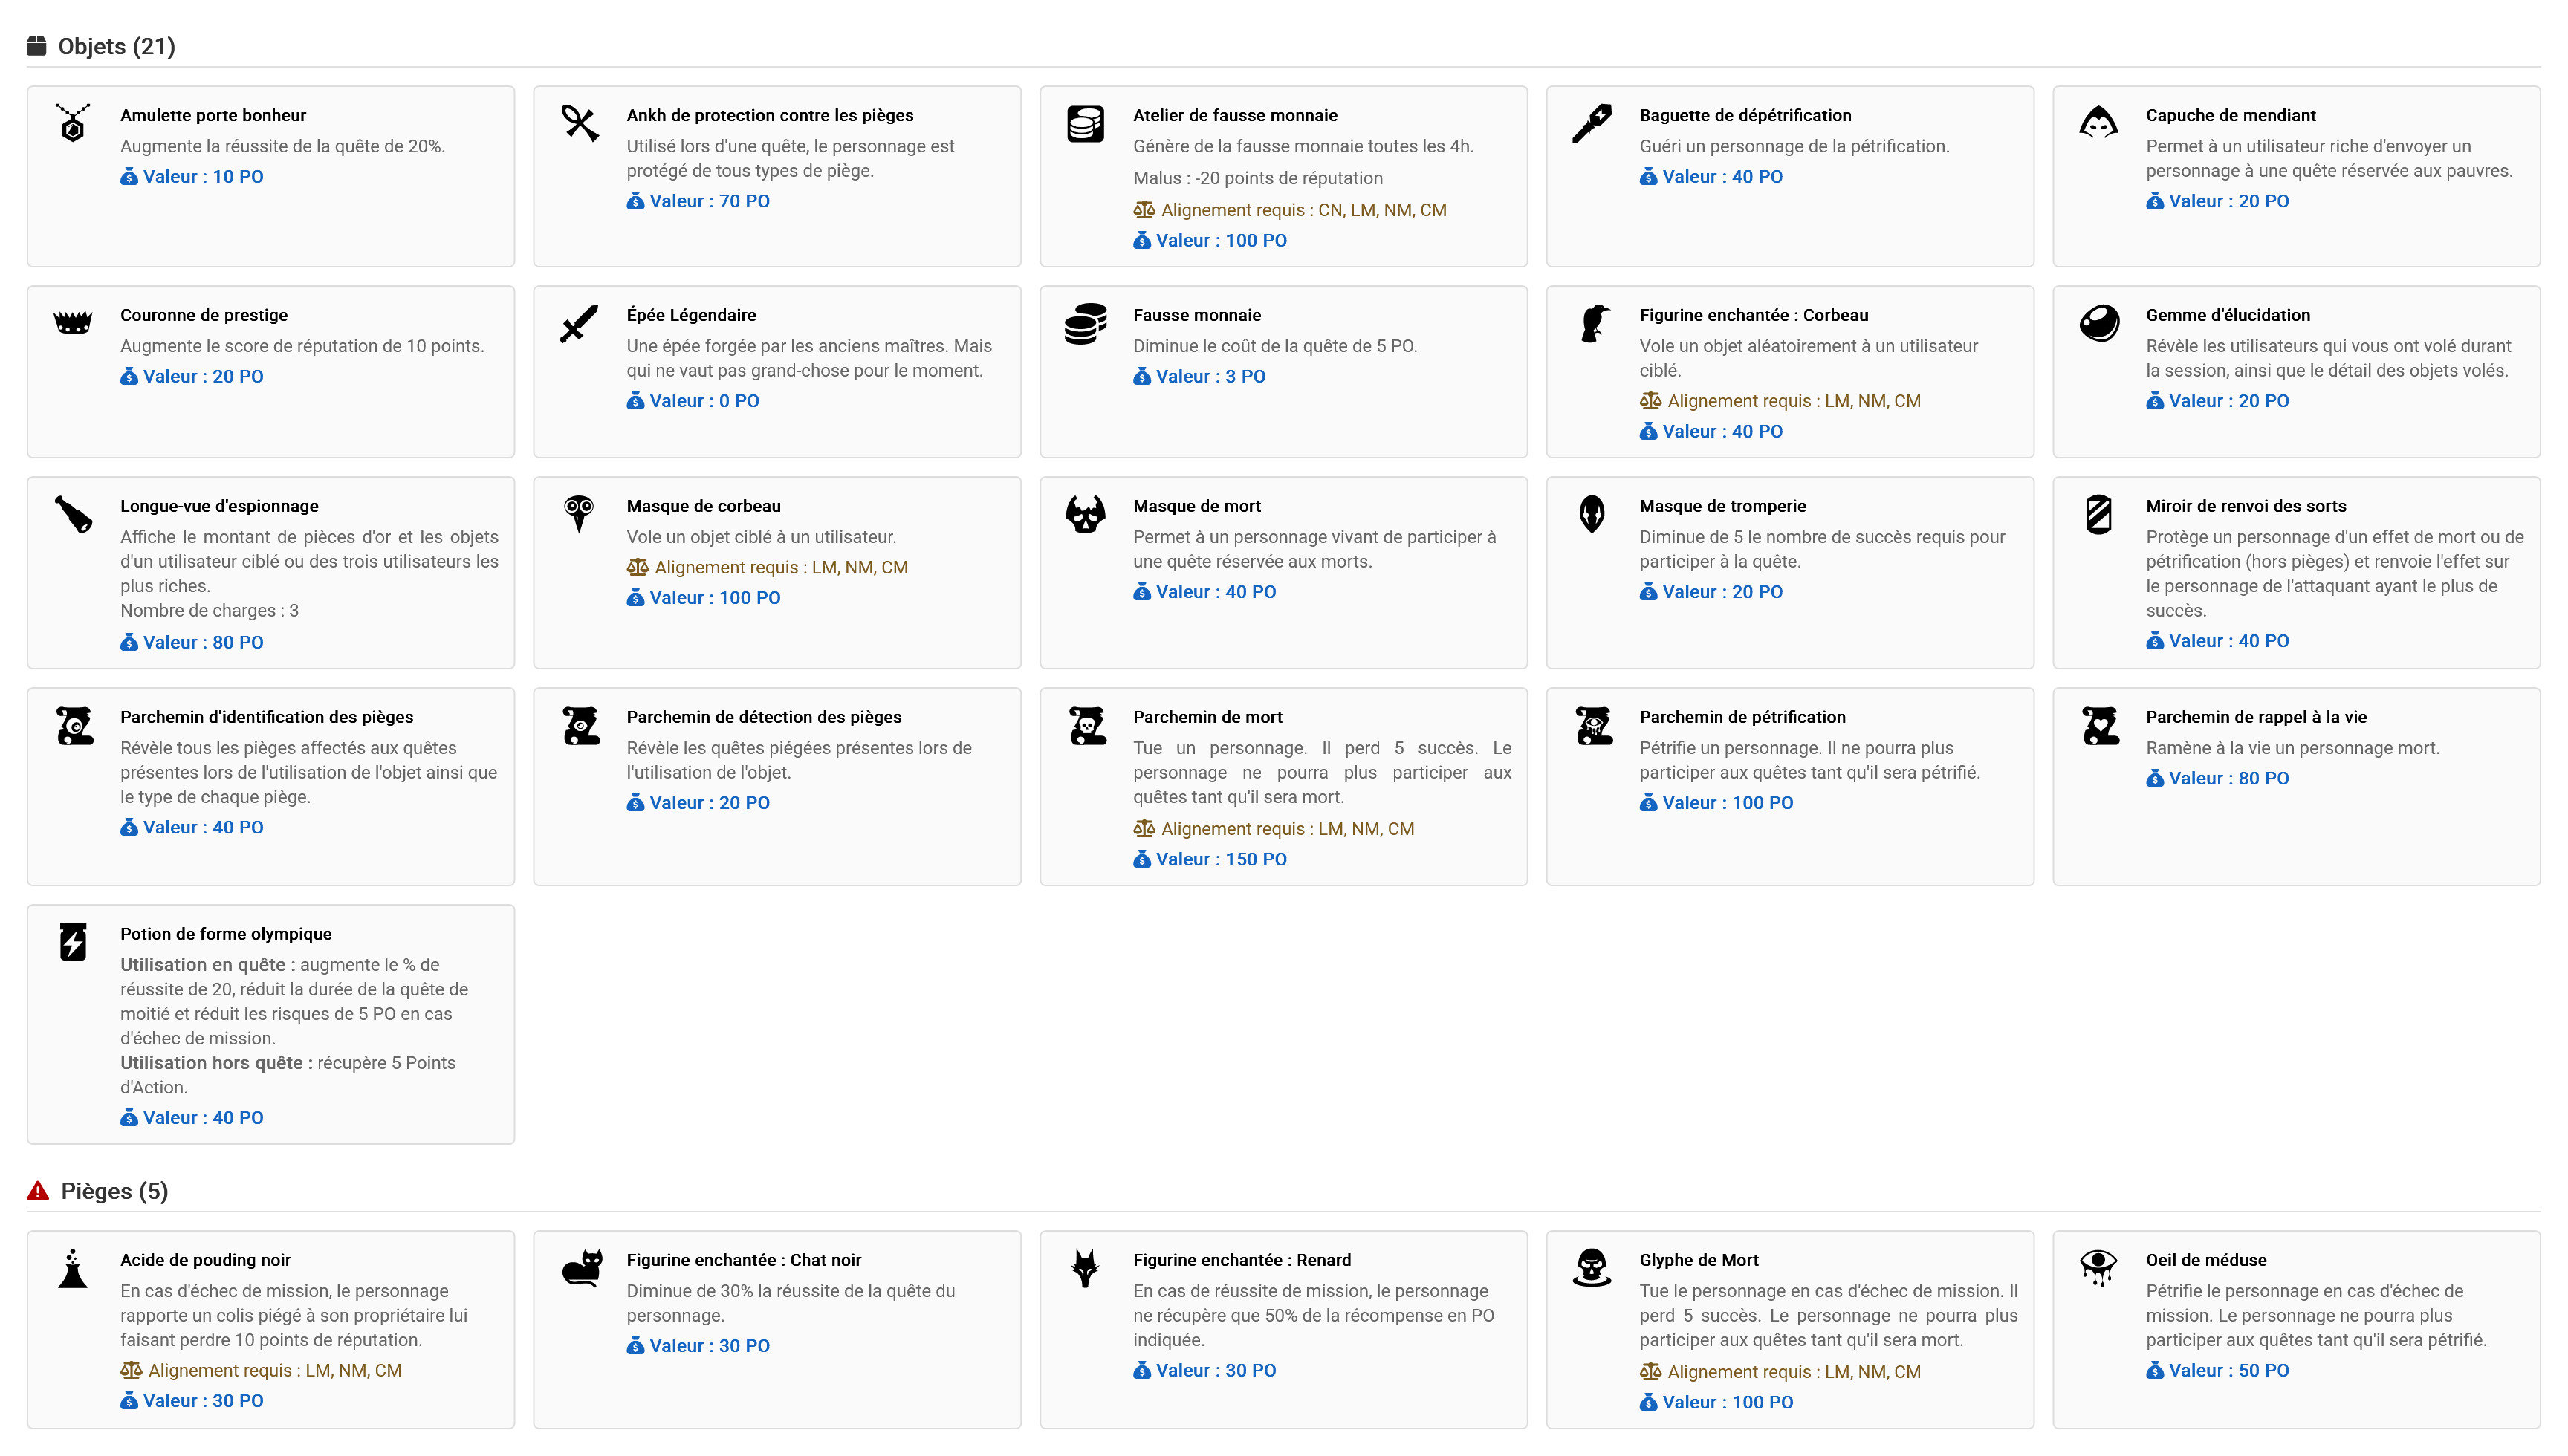2568x1456 pixels.
Task: Click the Glyphe de Mort skull icon
Action: 1592,1269
